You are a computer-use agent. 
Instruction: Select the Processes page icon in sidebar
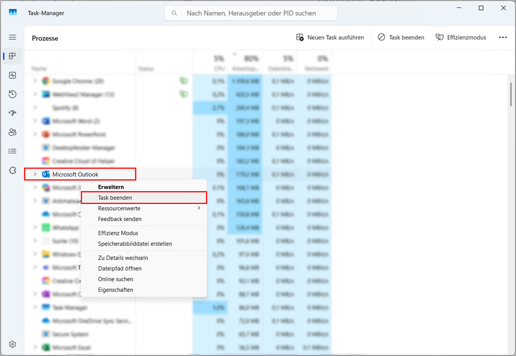(x=12, y=56)
